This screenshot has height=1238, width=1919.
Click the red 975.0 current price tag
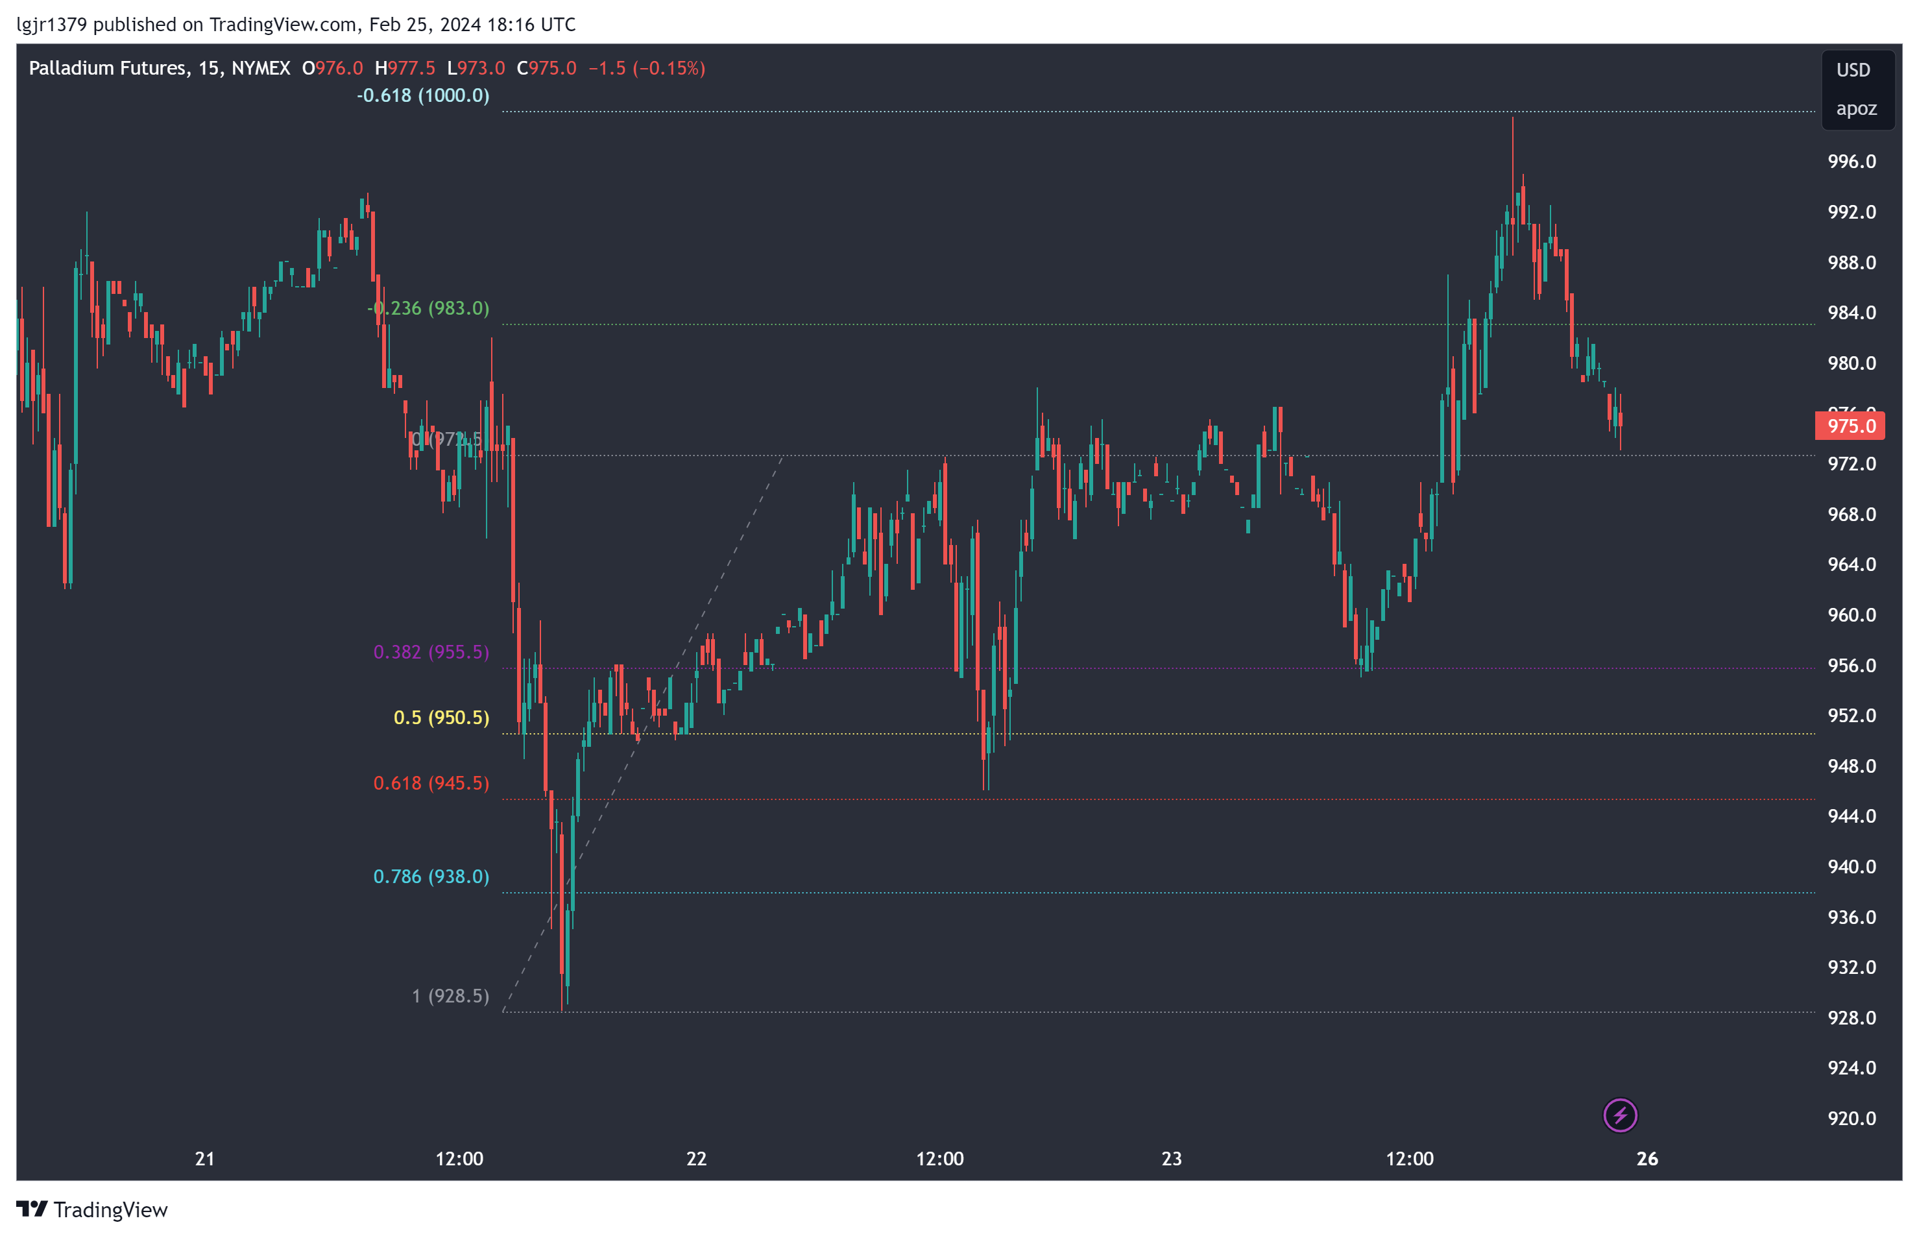(1850, 426)
